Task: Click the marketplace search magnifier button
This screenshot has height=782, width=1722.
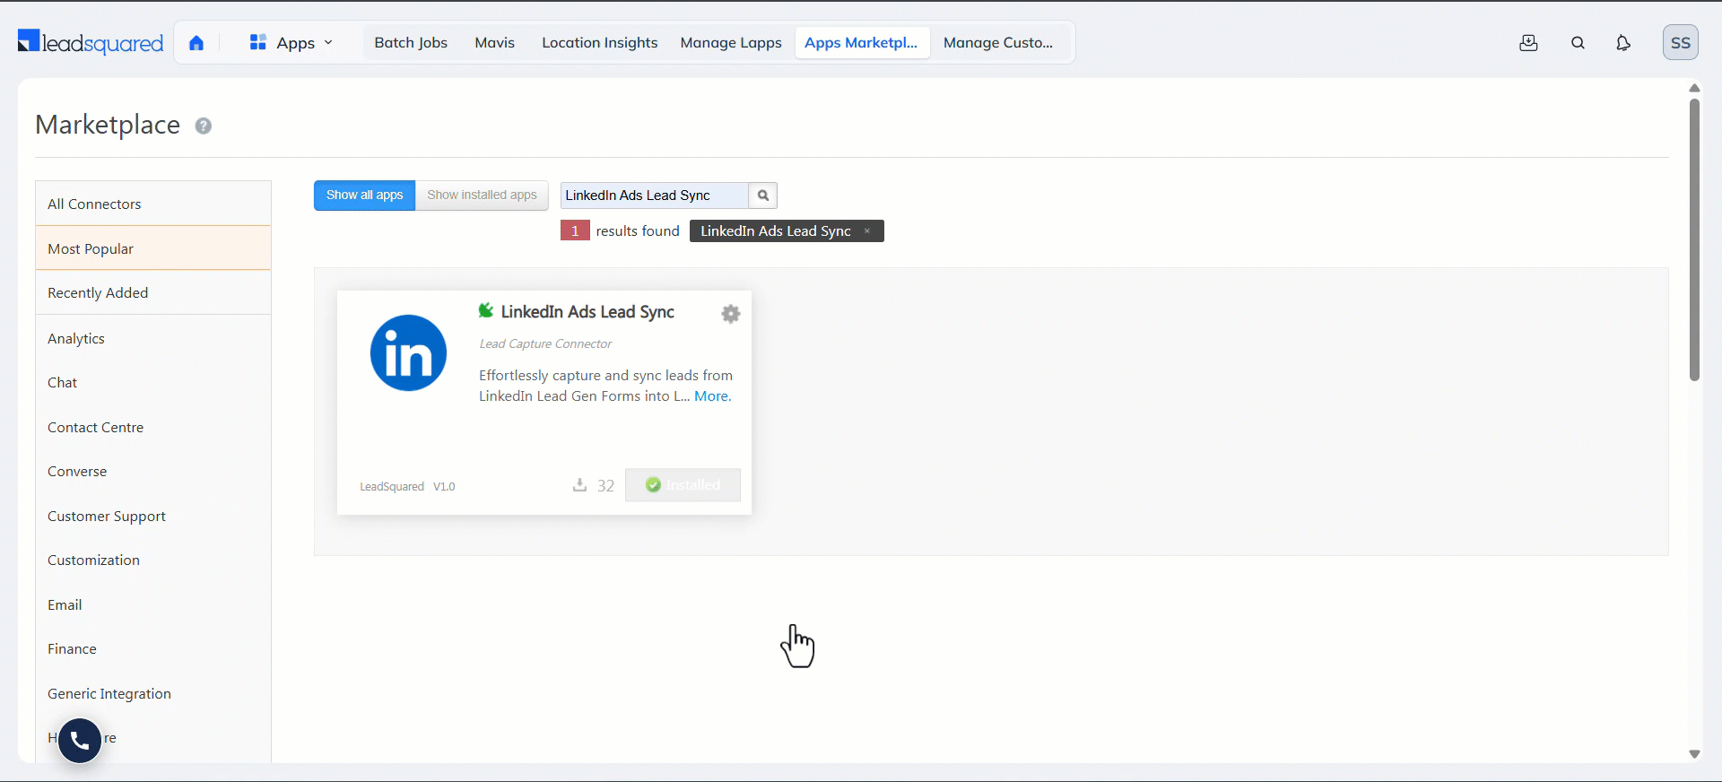Action: [763, 195]
